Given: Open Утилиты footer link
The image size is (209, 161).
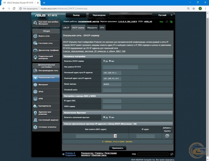Looking at the screenshot, I should (x=99, y=153).
